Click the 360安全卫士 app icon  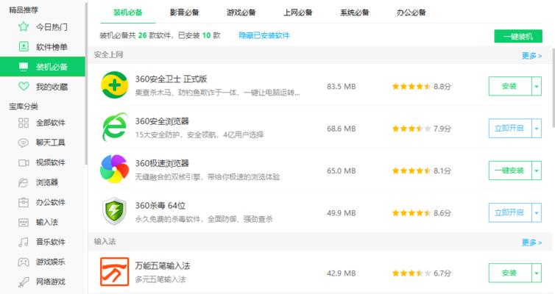tap(114, 85)
